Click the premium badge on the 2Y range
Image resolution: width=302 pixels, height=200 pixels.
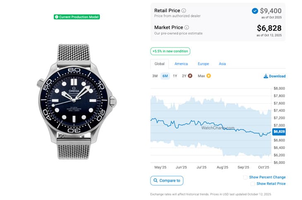[190, 76]
